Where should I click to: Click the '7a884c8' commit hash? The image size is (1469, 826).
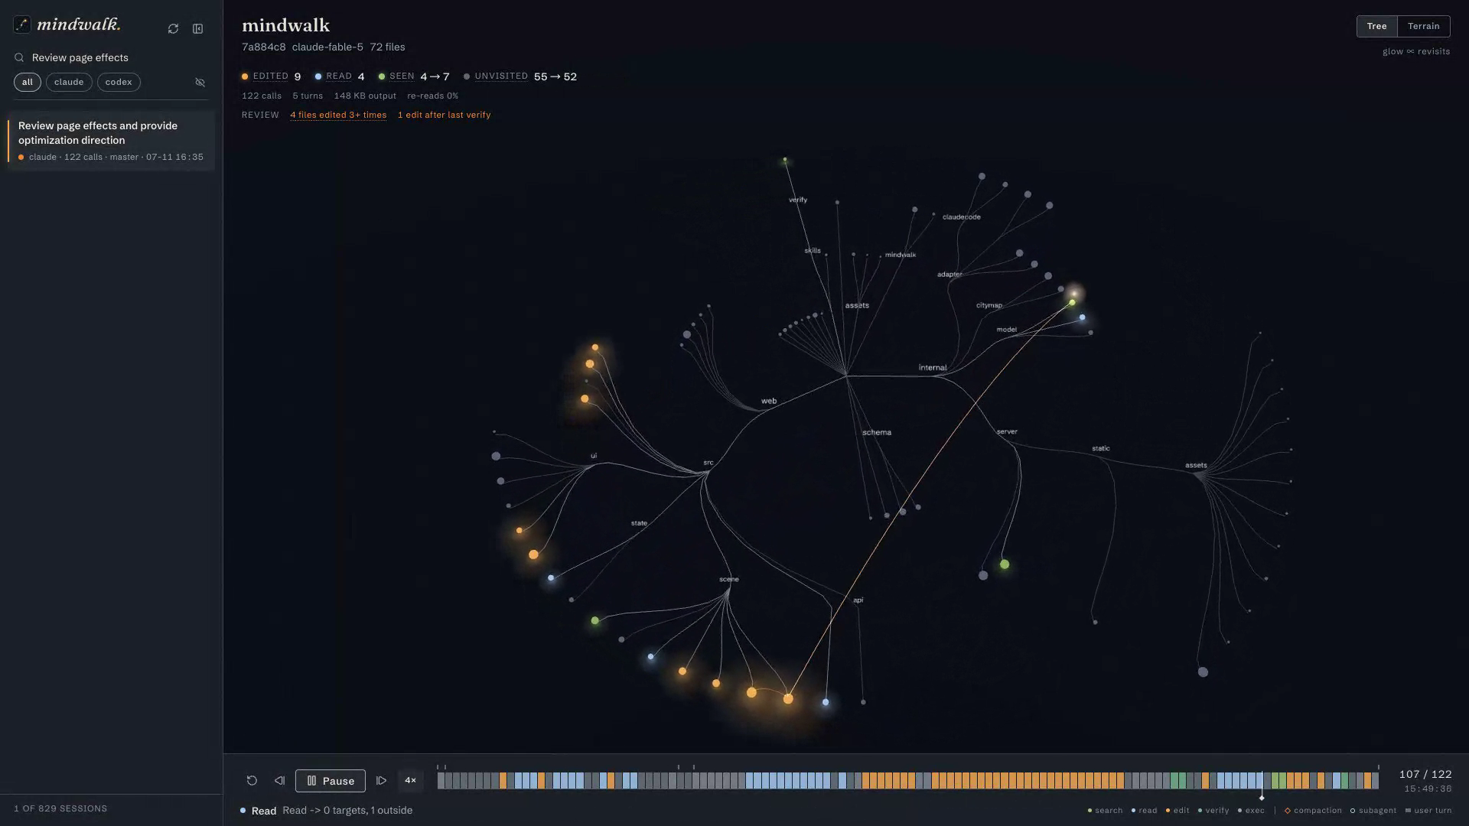point(264,47)
